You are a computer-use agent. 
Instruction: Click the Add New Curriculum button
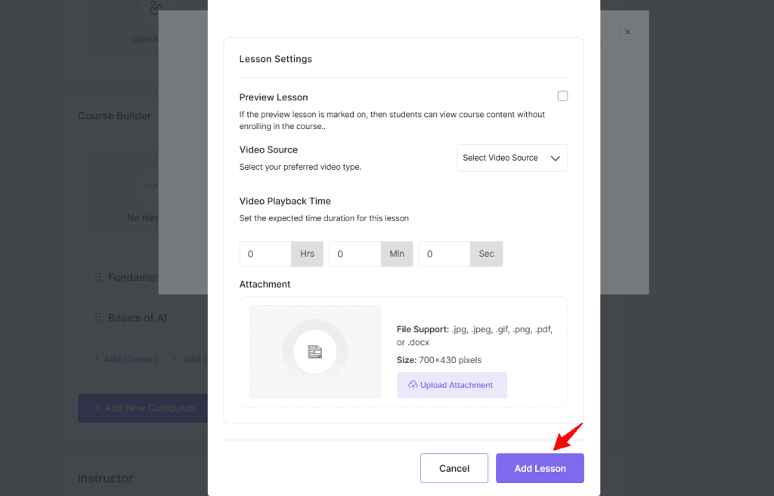point(143,408)
